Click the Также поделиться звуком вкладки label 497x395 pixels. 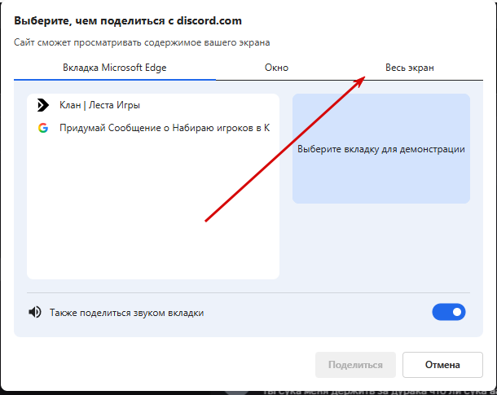point(126,313)
